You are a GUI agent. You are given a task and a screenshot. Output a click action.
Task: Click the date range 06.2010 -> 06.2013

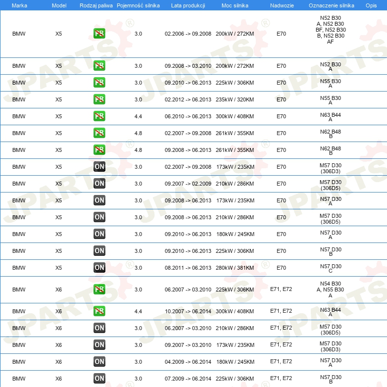pos(188,116)
